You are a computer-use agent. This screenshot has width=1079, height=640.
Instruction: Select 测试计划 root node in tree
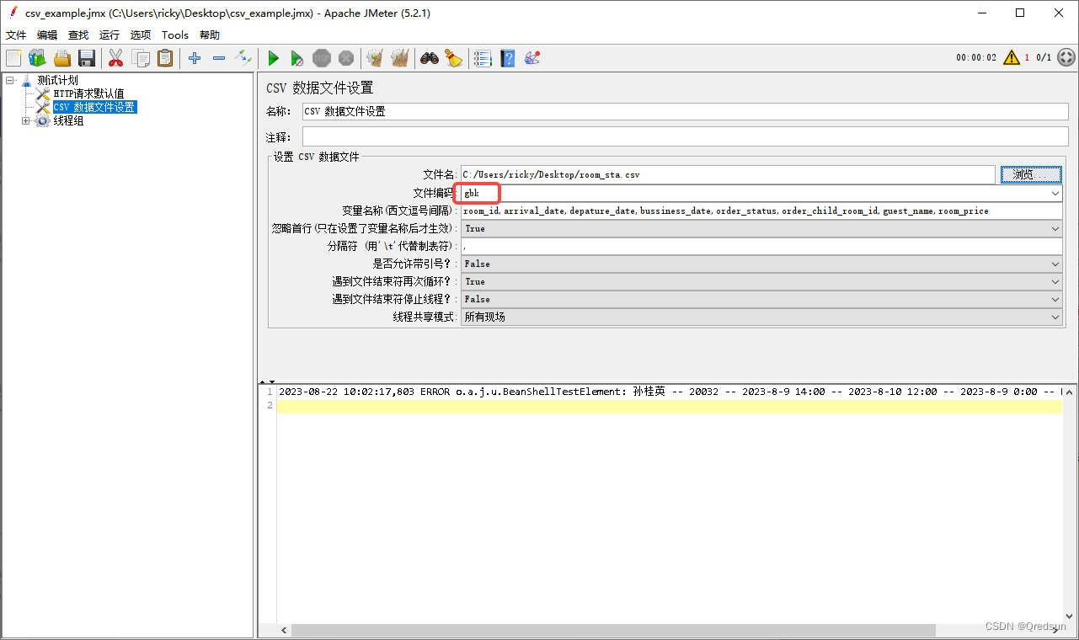tap(58, 81)
